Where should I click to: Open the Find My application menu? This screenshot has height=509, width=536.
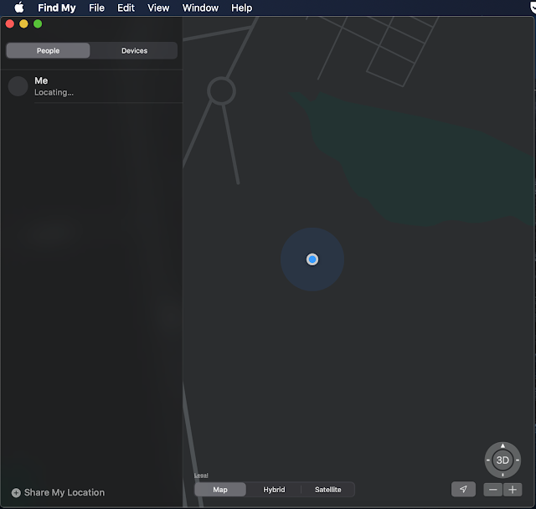(57, 8)
